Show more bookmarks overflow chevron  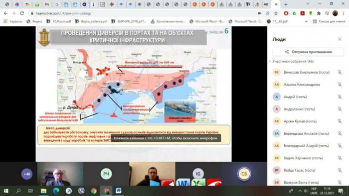(306, 21)
